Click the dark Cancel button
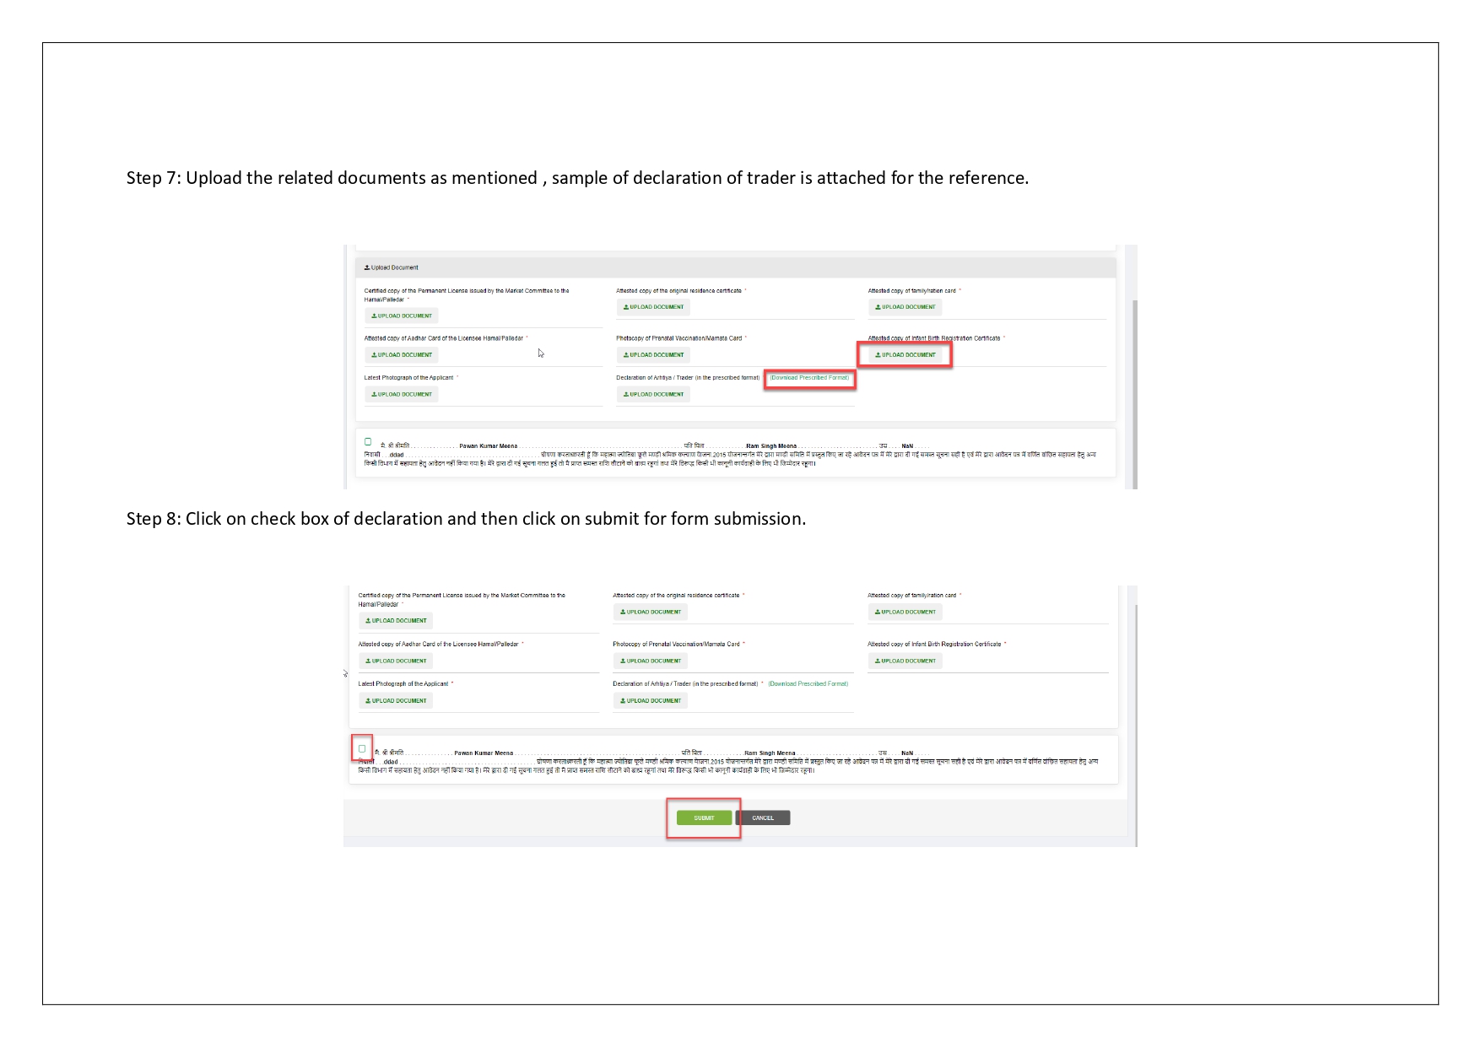Image resolution: width=1481 pixels, height=1047 pixels. (x=763, y=818)
